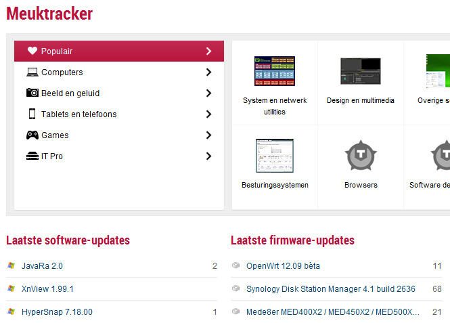Image resolution: width=450 pixels, height=323 pixels.
Task: Expand the Computers category chevron
Action: click(x=209, y=72)
